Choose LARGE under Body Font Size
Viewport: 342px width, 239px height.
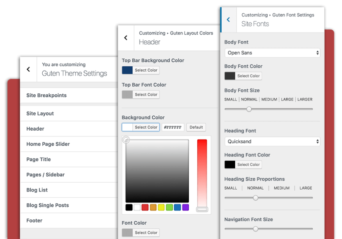point(287,100)
